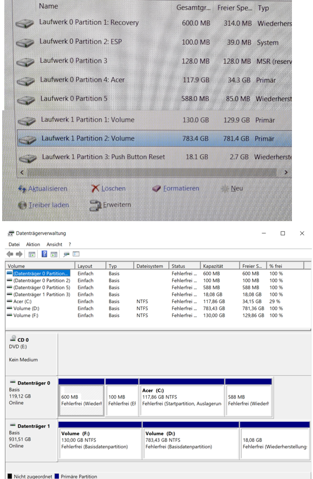Select 18,08 GB recovery partition block
The height and width of the screenshot is (479, 313).
click(275, 440)
